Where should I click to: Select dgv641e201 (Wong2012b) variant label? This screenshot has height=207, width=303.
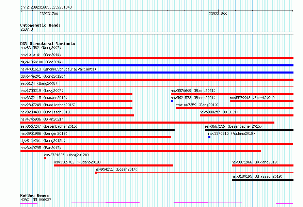[x=43, y=141]
